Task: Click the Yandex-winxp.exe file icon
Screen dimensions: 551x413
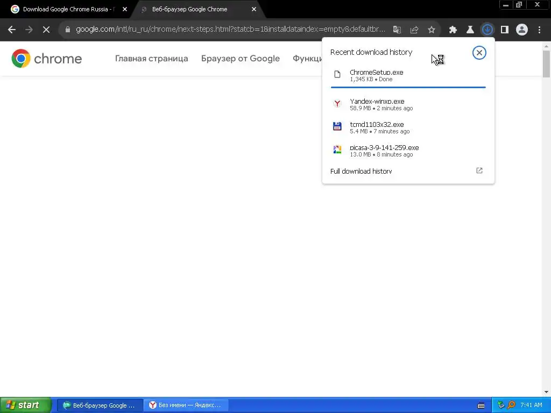Action: point(337,103)
